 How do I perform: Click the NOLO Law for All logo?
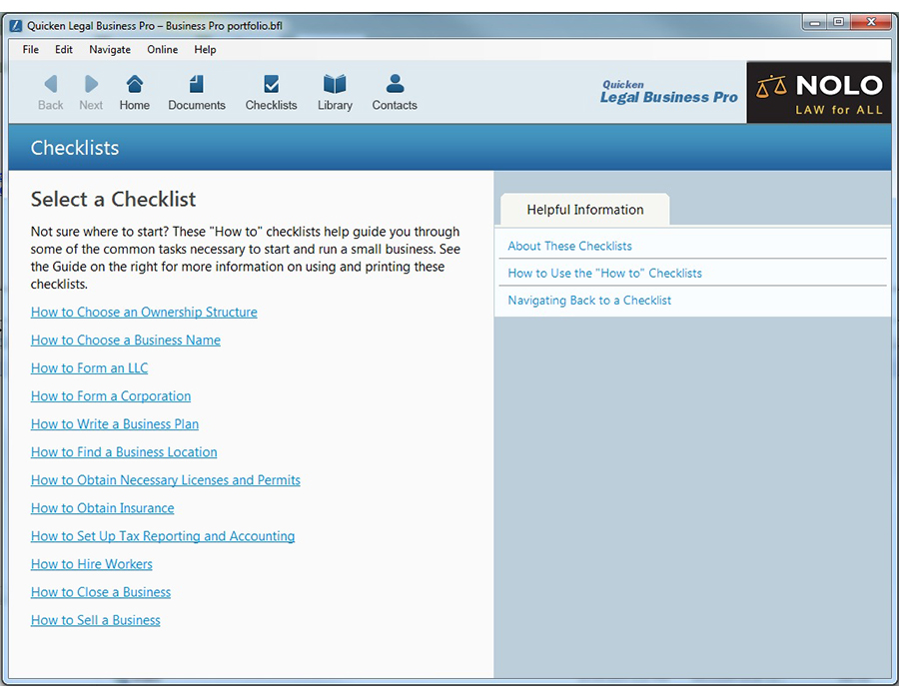[x=819, y=93]
